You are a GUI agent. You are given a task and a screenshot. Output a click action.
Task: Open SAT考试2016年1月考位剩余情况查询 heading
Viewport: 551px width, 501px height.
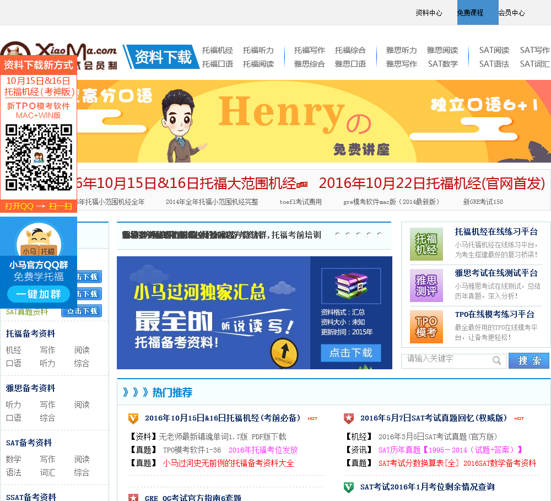tap(428, 487)
